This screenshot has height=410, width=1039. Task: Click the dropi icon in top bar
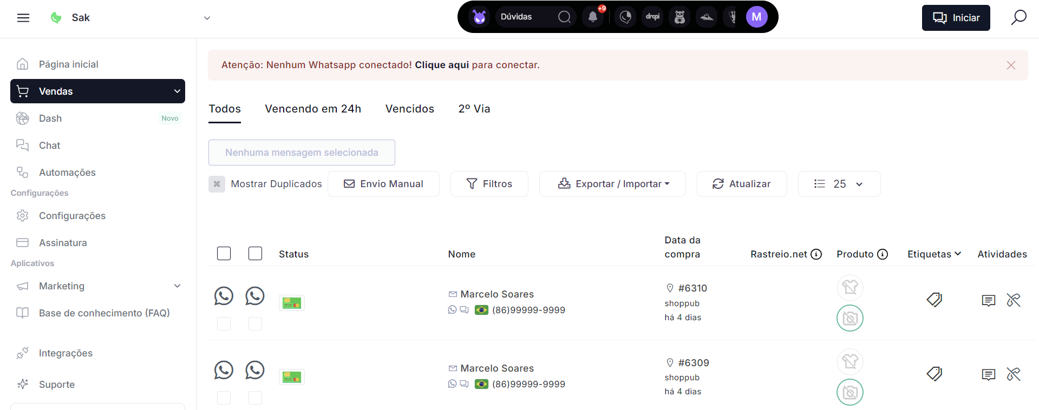point(652,17)
